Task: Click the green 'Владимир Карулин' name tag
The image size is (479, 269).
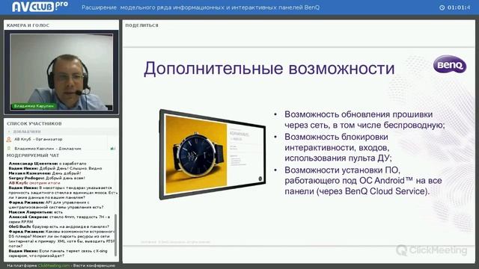Action: tap(34, 106)
